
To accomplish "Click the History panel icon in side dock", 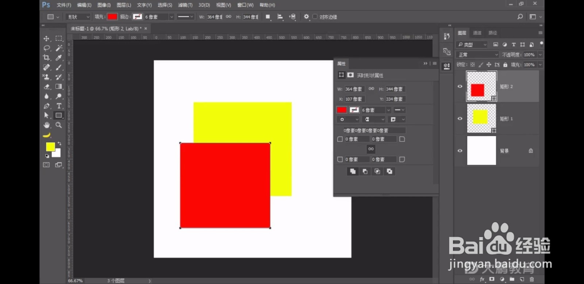I will pyautogui.click(x=447, y=37).
